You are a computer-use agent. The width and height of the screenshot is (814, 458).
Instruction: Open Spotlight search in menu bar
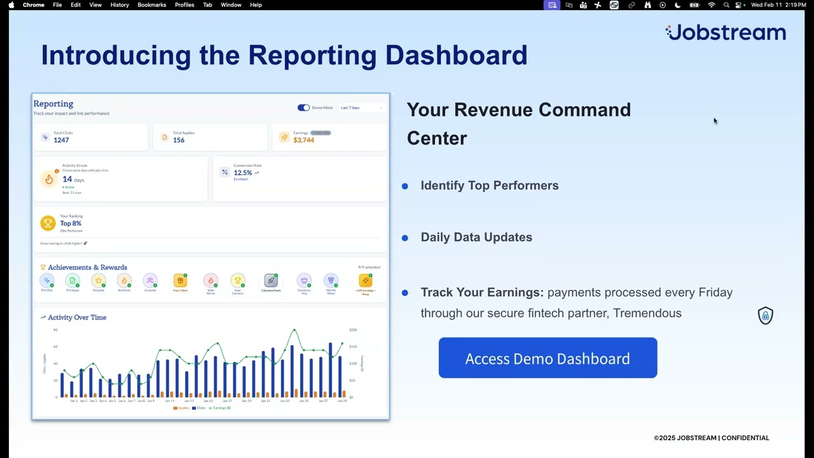[726, 4]
